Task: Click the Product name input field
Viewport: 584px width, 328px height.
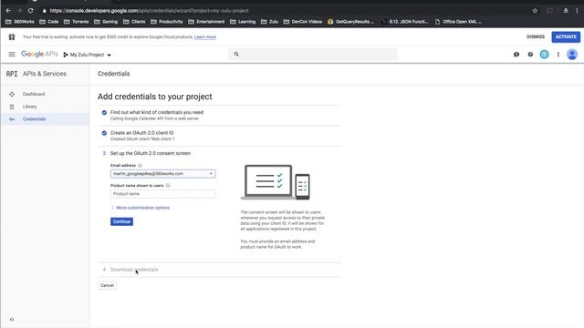Action: click(162, 194)
